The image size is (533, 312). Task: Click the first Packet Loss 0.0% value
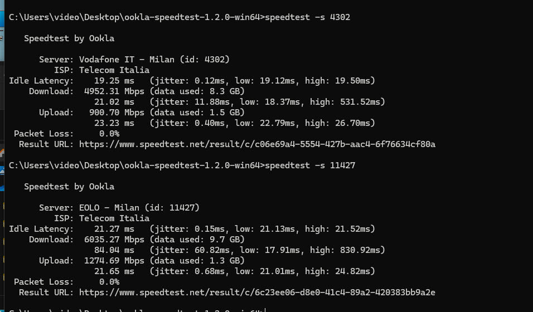point(109,134)
